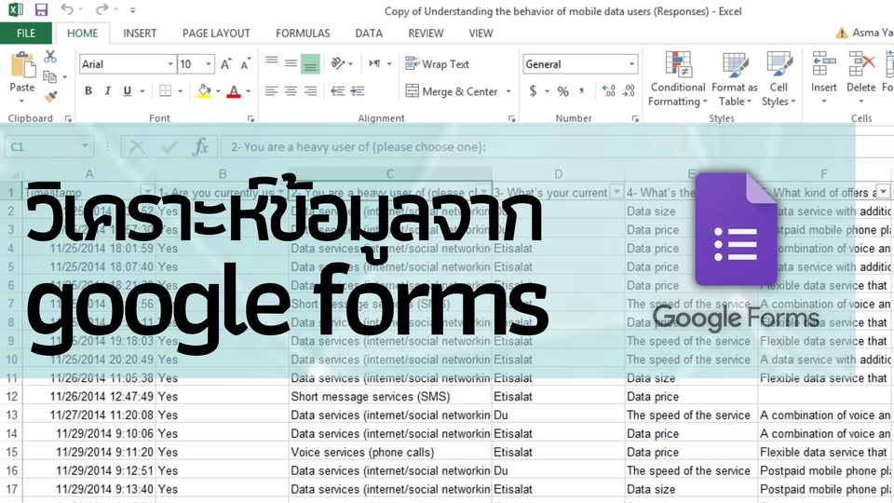The width and height of the screenshot is (894, 503).
Task: Click the green FILE button
Action: point(26,34)
